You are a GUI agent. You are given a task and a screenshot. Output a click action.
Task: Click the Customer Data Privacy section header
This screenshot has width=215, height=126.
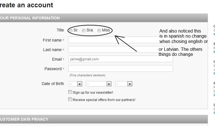pos(24,119)
